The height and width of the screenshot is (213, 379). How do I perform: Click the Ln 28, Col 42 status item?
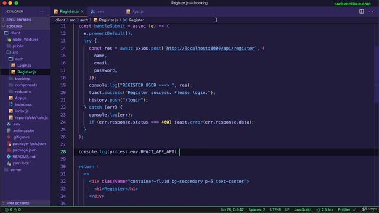[233, 209]
